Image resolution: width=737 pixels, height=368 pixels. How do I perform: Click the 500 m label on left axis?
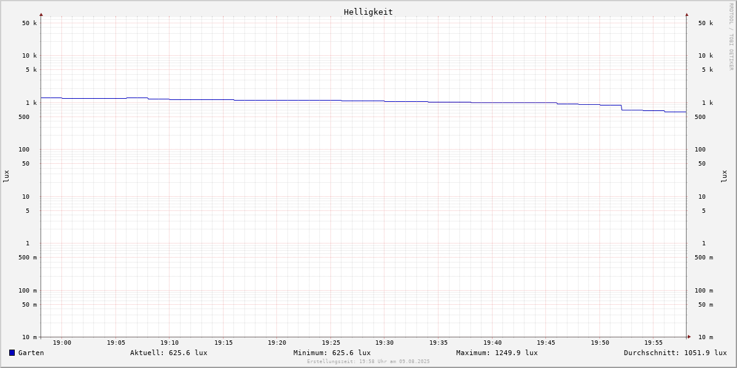28,258
